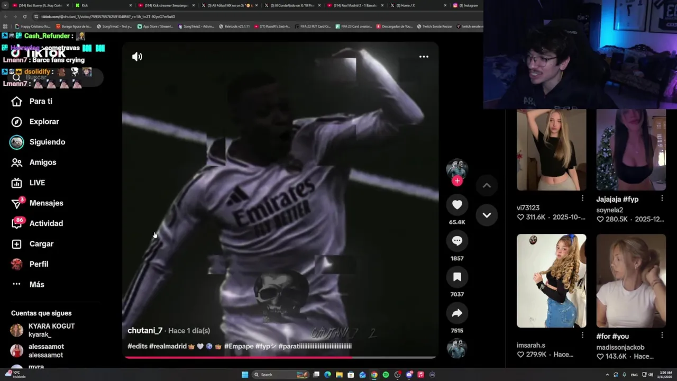
Task: Click the #Empape hashtag
Action: (239, 346)
